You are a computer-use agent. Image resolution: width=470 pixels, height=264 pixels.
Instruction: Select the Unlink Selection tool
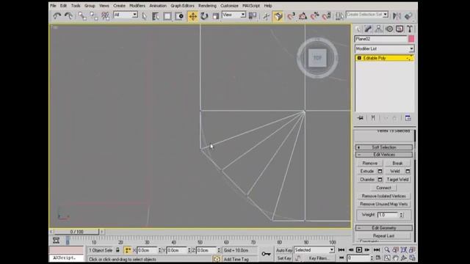tap(93, 16)
